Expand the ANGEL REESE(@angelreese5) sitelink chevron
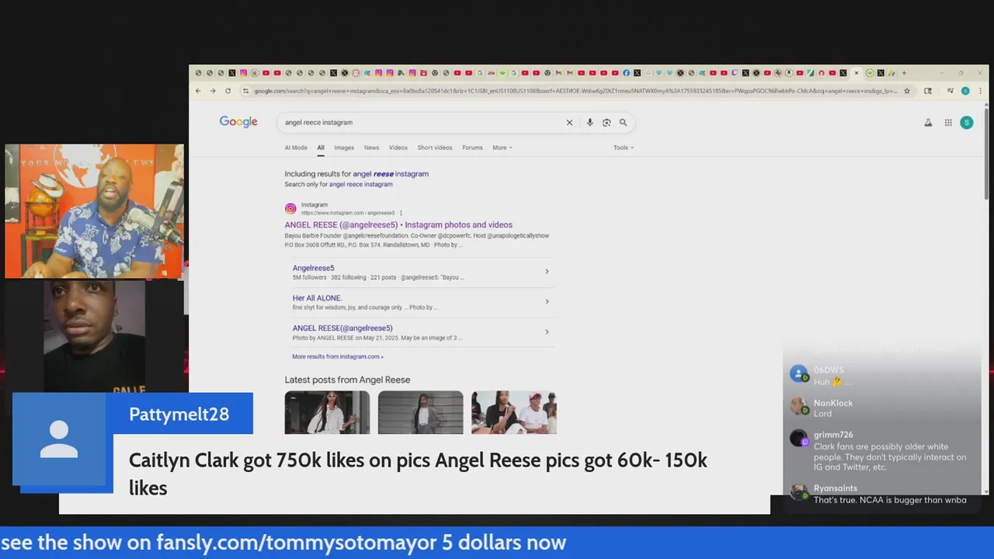994x559 pixels. [547, 332]
